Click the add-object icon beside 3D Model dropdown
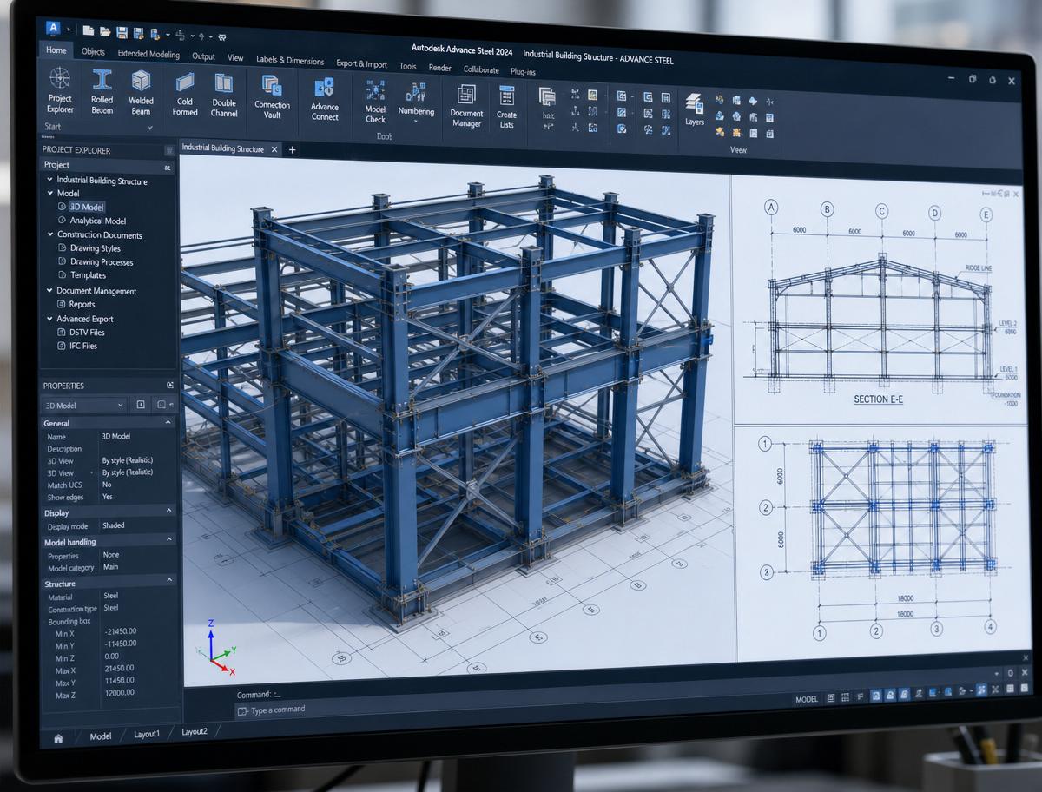This screenshot has width=1042, height=792. point(141,405)
